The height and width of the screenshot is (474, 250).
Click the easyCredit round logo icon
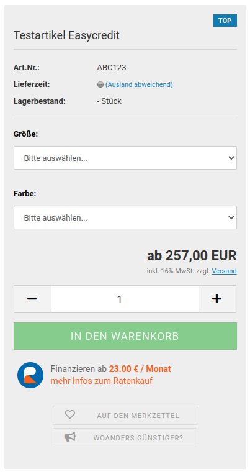click(x=30, y=375)
